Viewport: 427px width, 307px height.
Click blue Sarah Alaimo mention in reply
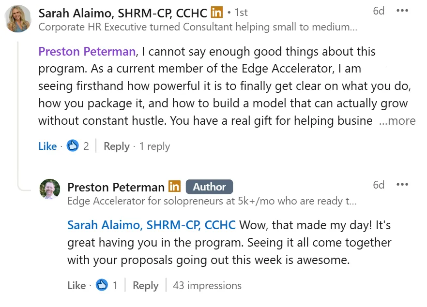151,225
